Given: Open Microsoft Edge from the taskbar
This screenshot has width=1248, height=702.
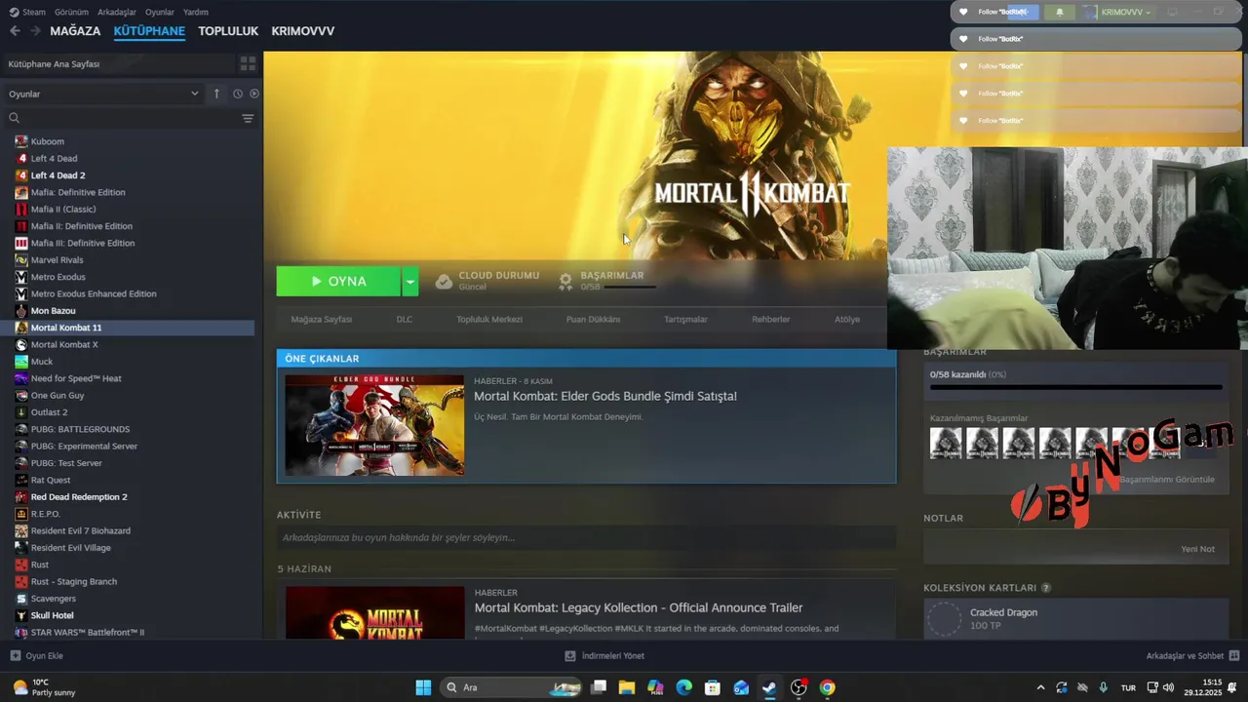Looking at the screenshot, I should pos(684,687).
